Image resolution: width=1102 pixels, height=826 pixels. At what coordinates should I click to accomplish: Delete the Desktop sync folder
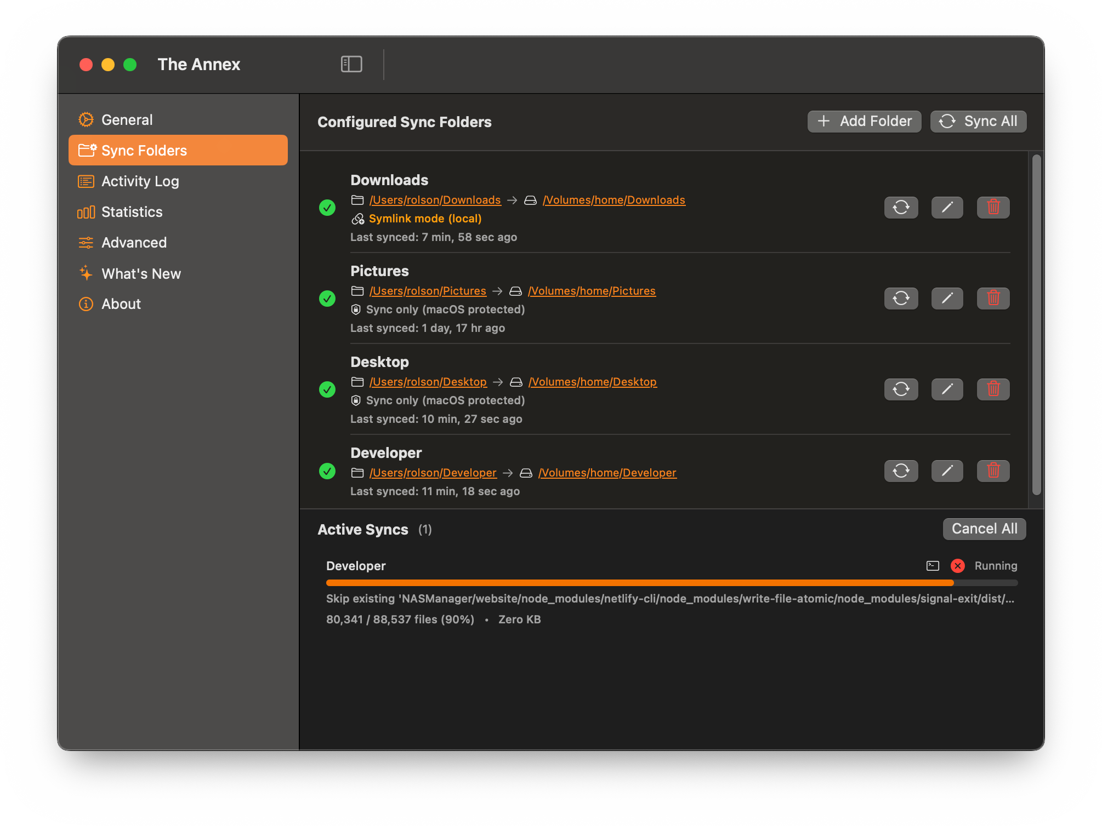[993, 389]
